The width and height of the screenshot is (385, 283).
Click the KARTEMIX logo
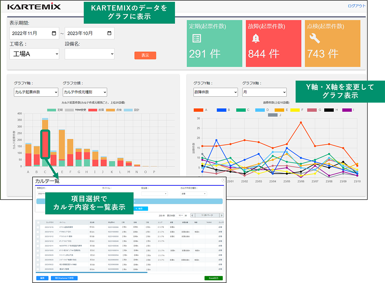click(x=34, y=7)
